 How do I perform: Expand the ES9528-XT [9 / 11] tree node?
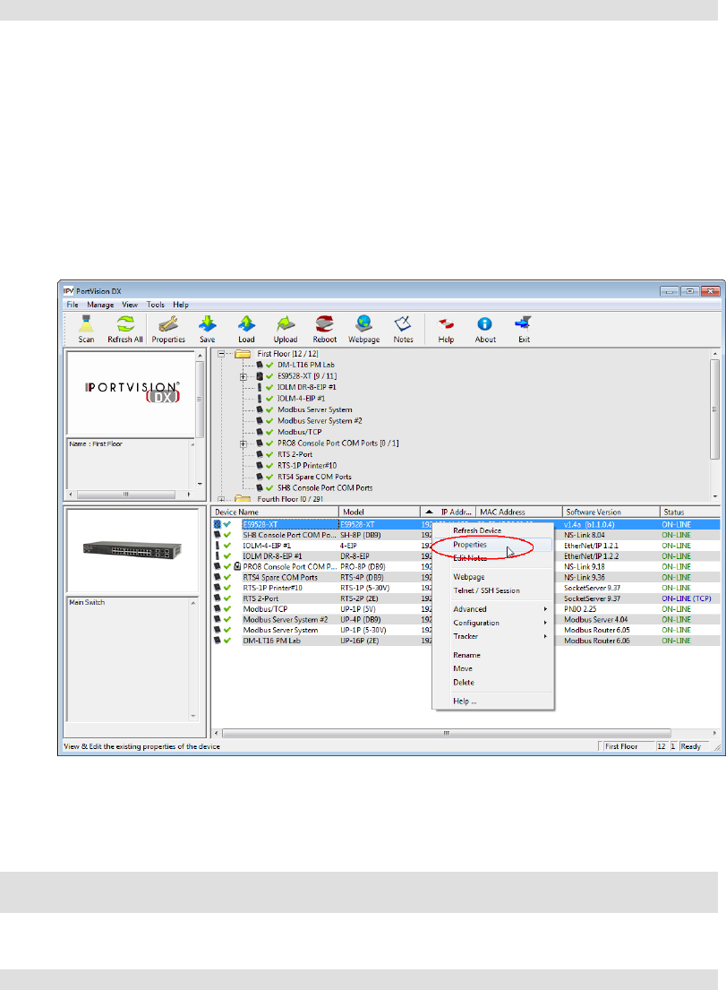(243, 376)
